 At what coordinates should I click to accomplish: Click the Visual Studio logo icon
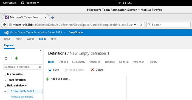pos(6,32)
